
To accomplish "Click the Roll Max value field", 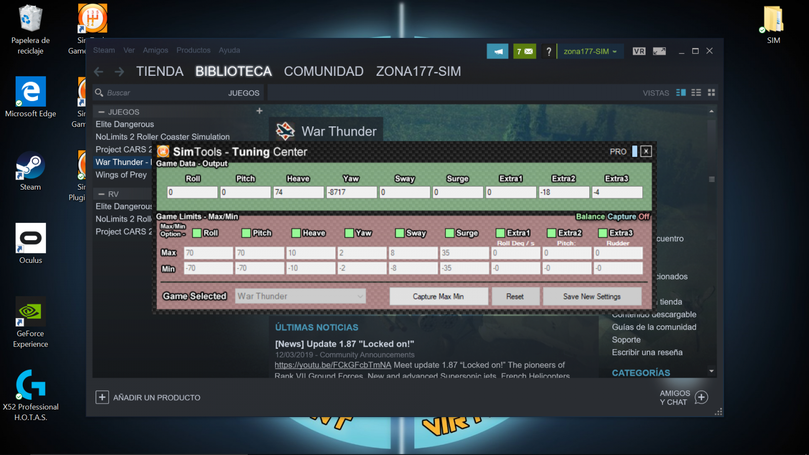I will [208, 253].
